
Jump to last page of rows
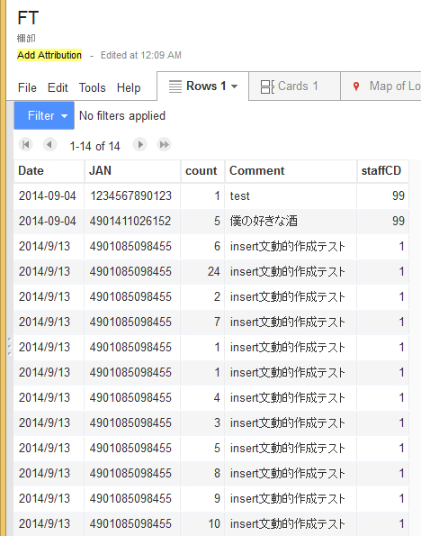(165, 145)
